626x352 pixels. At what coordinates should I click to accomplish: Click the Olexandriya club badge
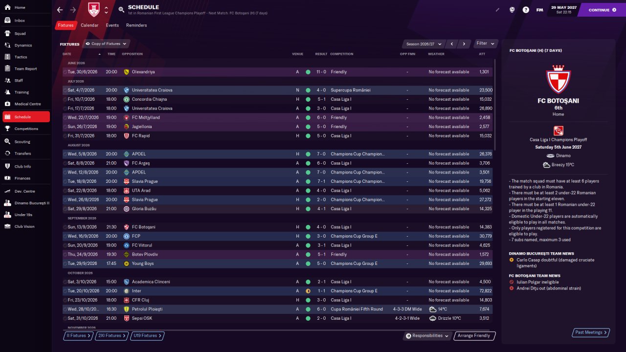[x=127, y=72]
